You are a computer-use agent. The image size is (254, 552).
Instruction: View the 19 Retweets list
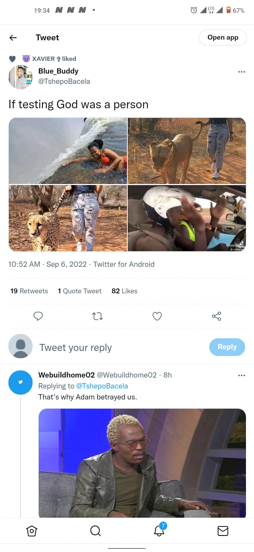29,291
